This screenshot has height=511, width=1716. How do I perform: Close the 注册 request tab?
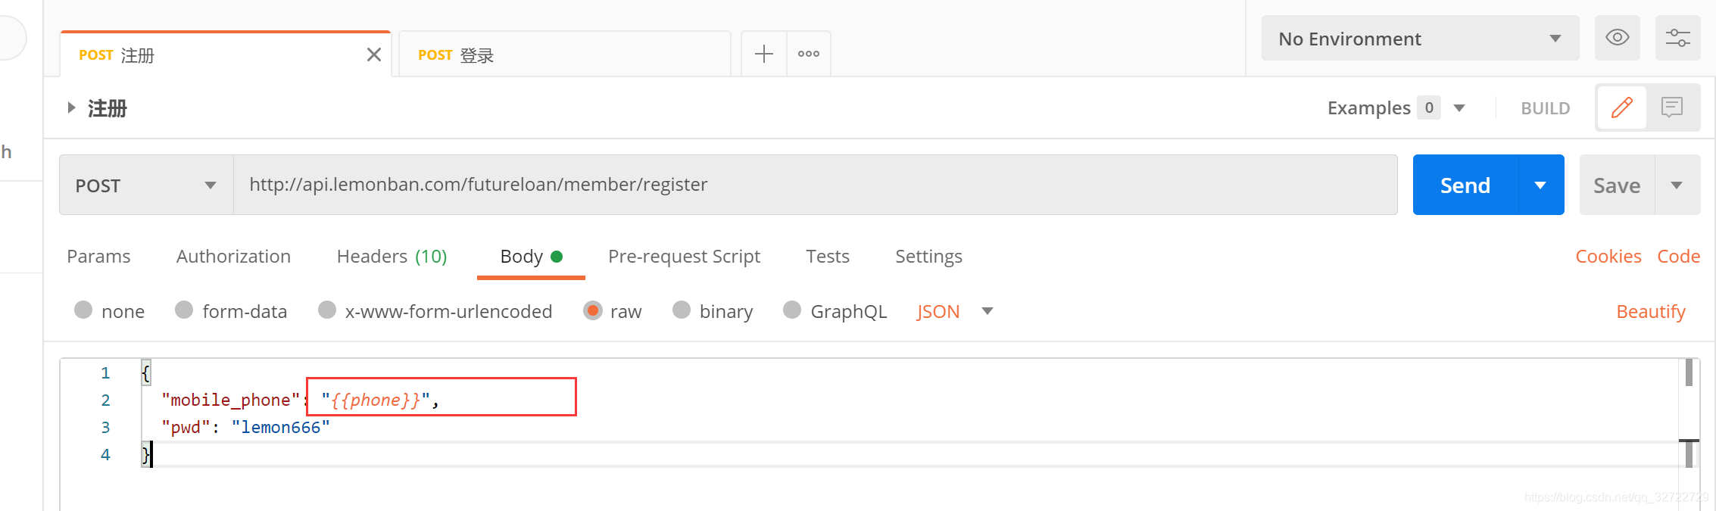[x=373, y=55]
